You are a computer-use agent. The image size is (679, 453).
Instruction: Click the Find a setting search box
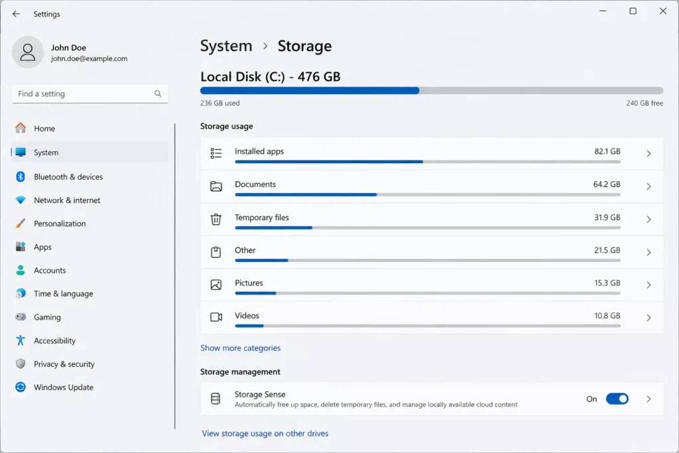(90, 94)
